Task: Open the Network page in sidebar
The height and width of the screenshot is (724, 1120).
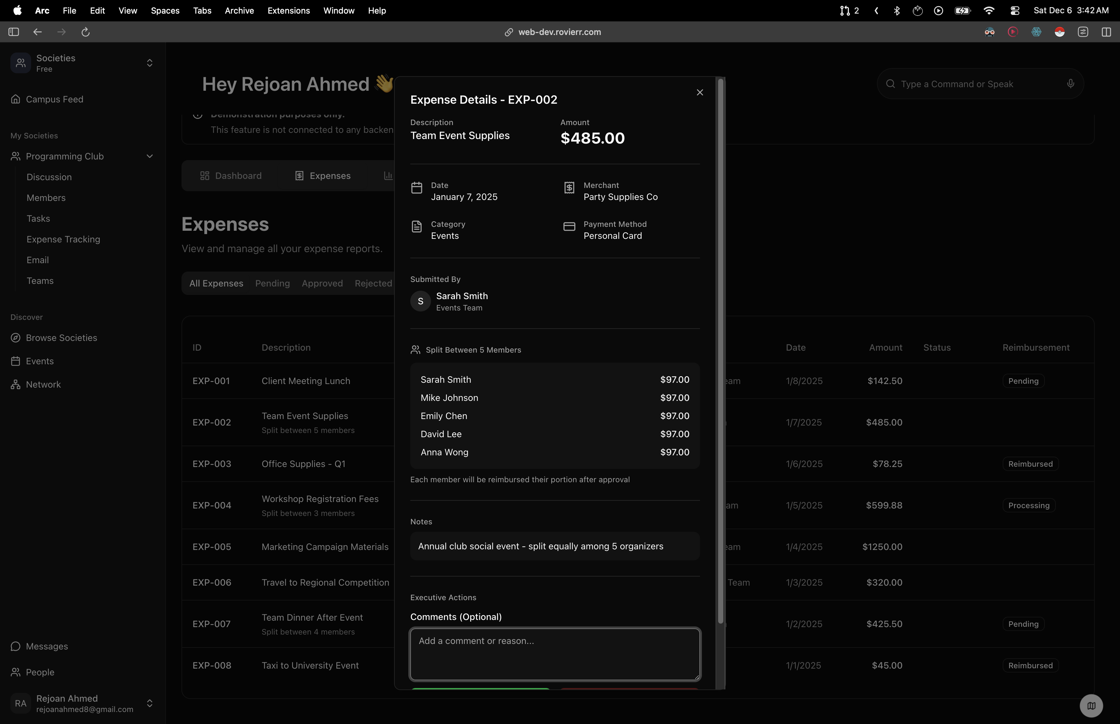Action: [43, 385]
